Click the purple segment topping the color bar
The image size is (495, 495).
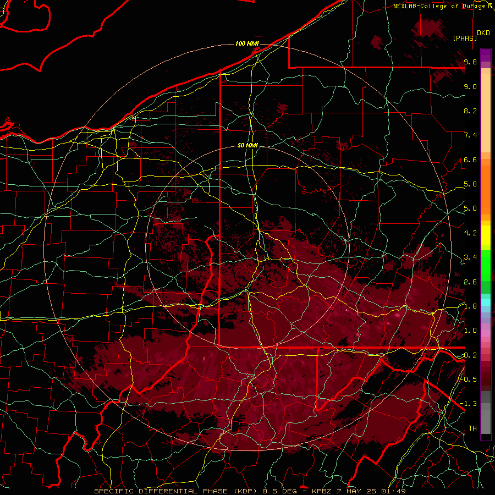(x=486, y=55)
